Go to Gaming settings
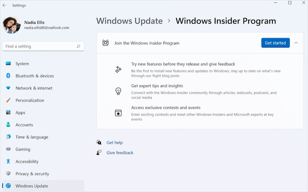 tap(43, 149)
